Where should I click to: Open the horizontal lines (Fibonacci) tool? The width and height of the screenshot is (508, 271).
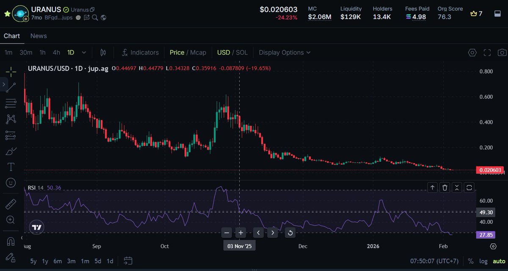pyautogui.click(x=11, y=103)
